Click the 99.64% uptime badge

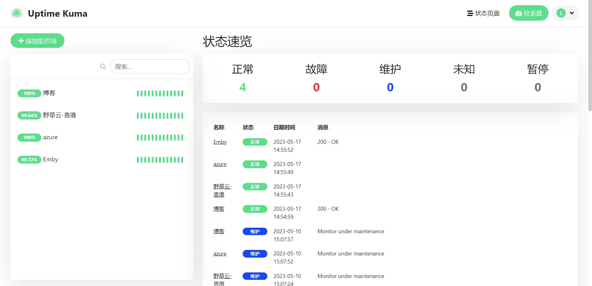coord(29,115)
